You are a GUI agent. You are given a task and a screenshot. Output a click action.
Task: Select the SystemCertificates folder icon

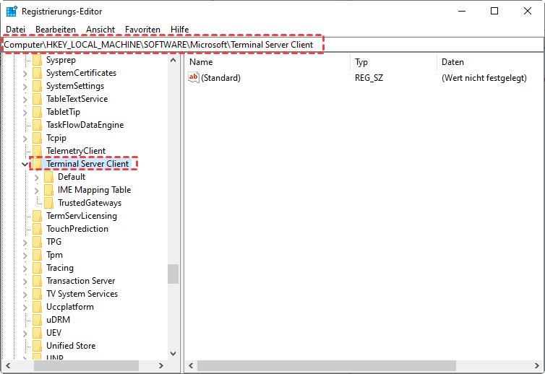37,73
